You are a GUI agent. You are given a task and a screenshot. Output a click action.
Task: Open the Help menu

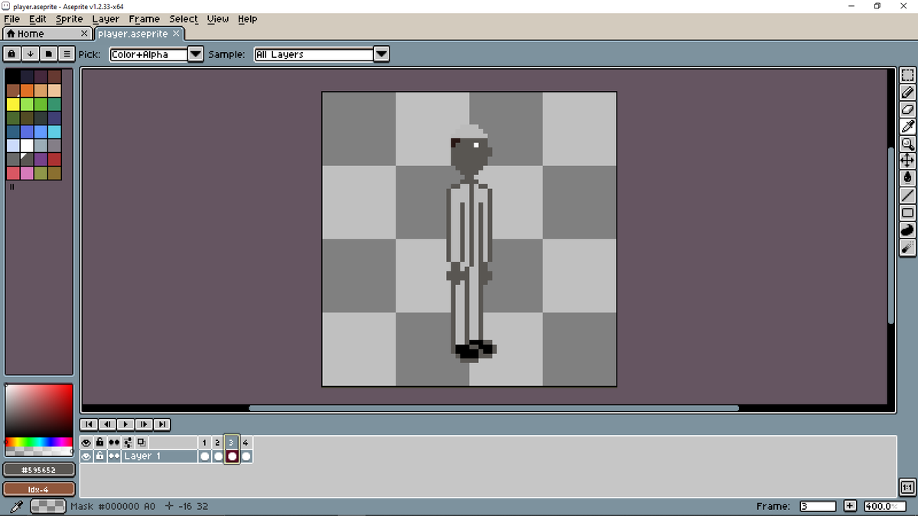(247, 19)
